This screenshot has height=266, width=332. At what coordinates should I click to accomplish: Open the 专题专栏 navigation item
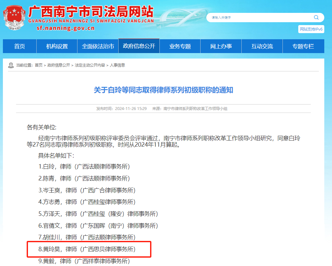(303, 46)
